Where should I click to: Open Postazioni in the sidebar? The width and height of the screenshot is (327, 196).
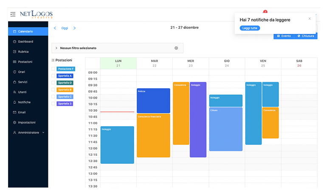point(28,62)
